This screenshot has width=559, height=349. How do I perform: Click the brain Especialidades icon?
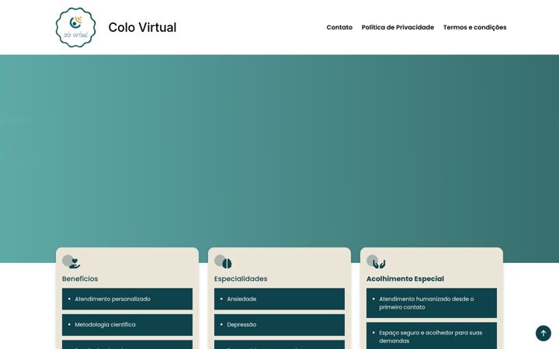227,264
